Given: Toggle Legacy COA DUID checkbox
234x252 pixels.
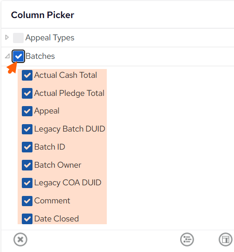Looking at the screenshot, I should (27, 183).
